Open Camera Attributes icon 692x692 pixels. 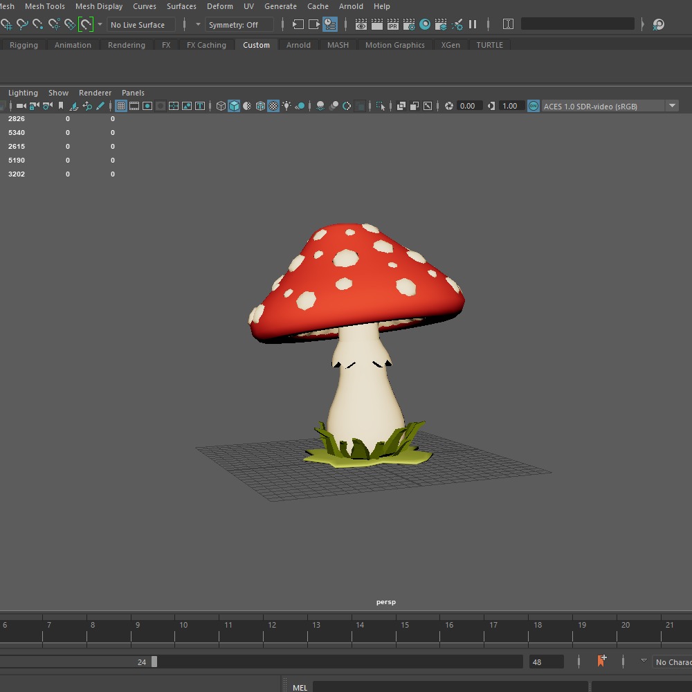[x=47, y=106]
